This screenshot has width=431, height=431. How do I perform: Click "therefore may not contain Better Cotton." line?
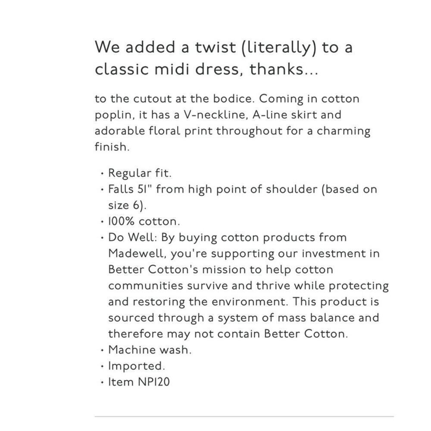click(x=228, y=334)
